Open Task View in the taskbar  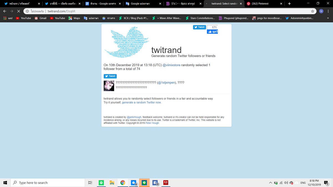pos(90,183)
